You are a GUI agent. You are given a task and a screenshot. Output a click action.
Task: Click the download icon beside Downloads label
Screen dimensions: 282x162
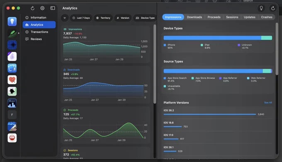tap(64, 70)
